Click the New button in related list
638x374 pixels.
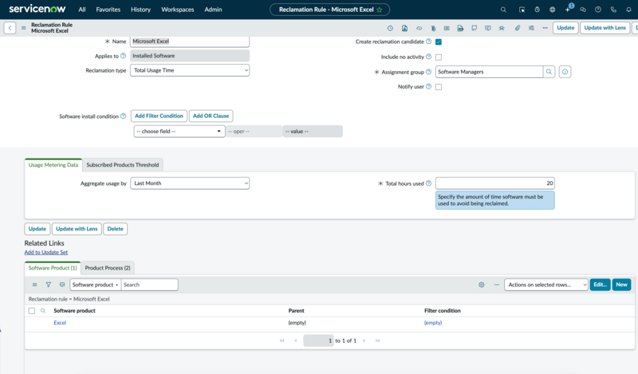tap(621, 285)
